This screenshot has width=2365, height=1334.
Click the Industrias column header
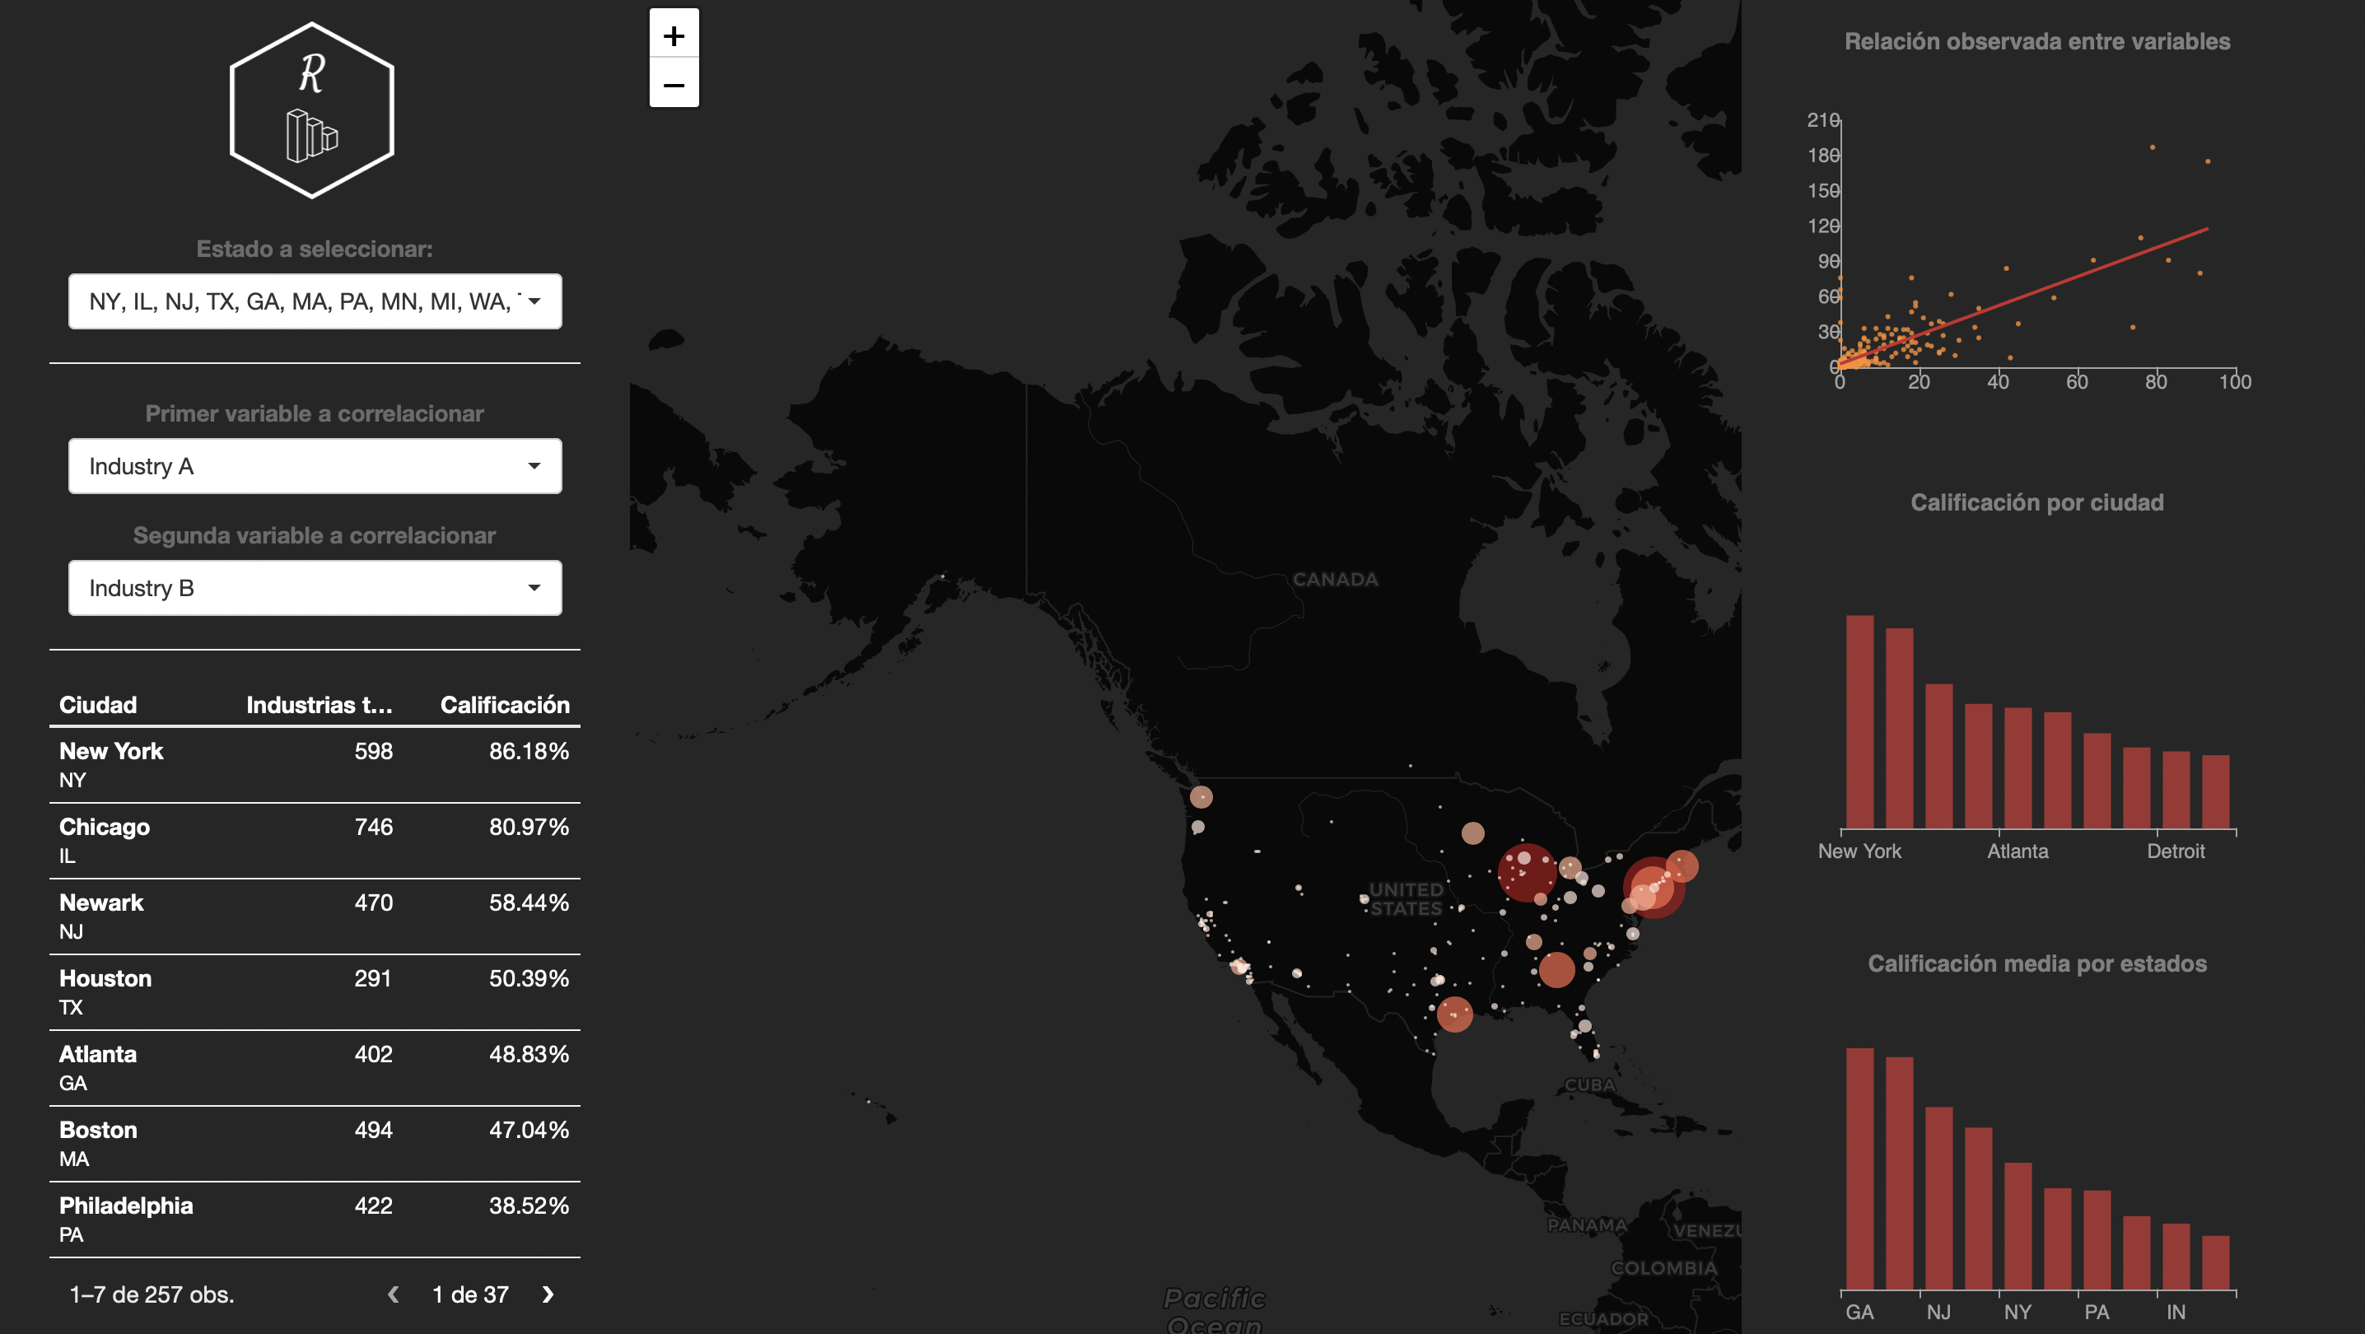point(320,704)
